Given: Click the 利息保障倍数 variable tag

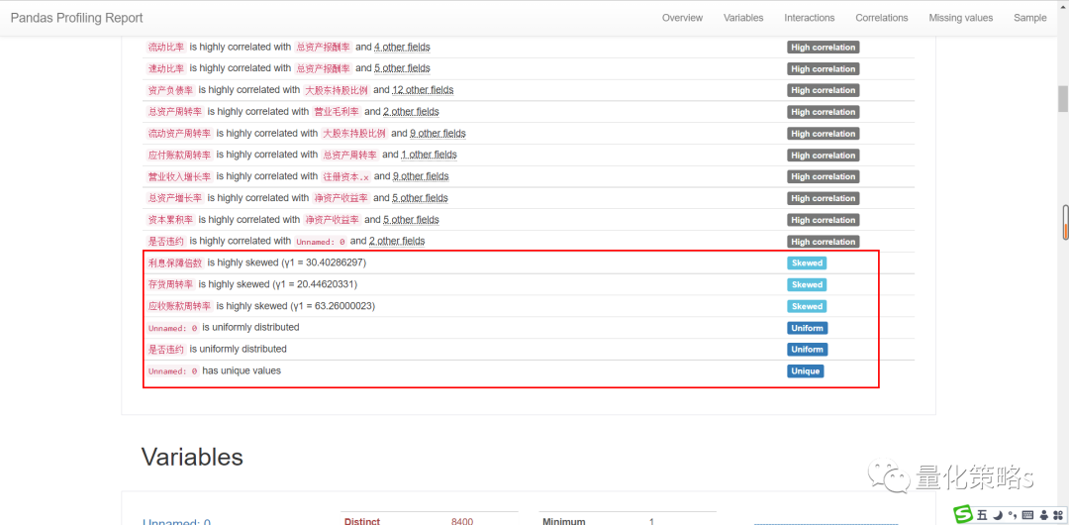Looking at the screenshot, I should (x=175, y=262).
